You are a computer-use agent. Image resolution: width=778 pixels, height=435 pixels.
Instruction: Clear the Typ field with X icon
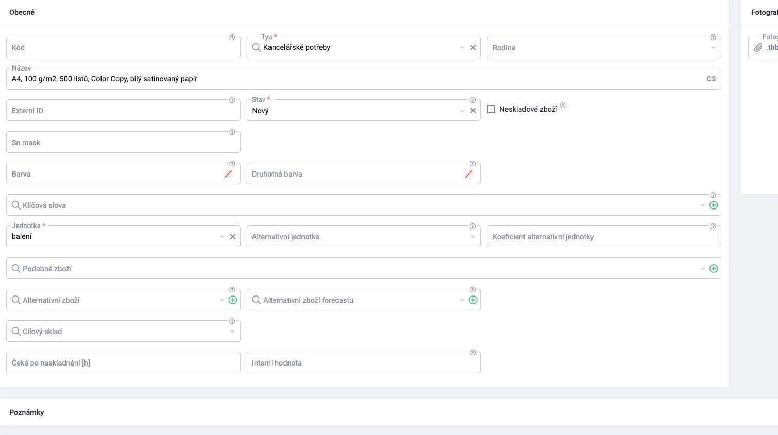pos(473,48)
